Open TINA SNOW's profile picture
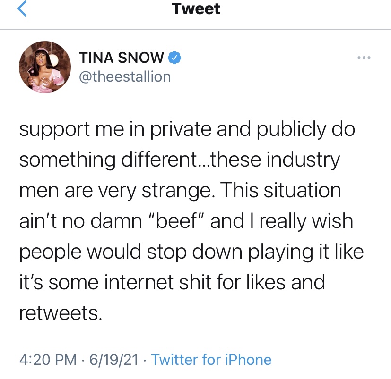Viewport: 391px width, 379px height. coord(45,67)
